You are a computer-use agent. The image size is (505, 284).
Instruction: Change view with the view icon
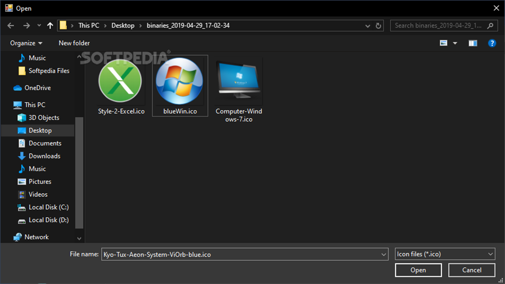[443, 43]
